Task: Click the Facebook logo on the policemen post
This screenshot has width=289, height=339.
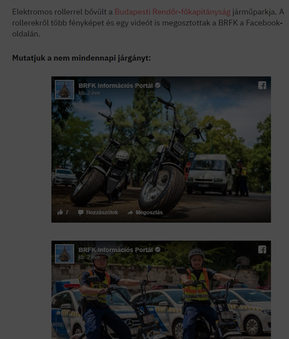Action: [x=262, y=249]
